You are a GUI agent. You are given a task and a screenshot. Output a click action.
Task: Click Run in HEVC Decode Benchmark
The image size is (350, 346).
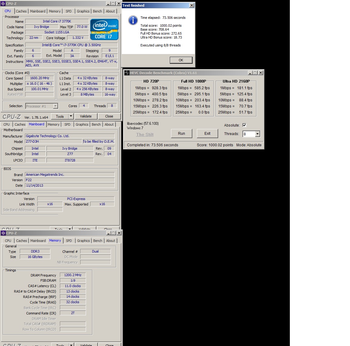(181, 133)
